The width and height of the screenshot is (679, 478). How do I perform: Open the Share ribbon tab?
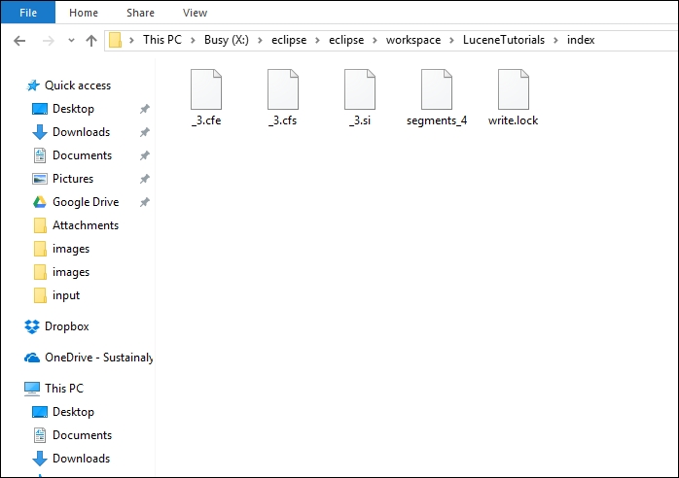coord(141,13)
